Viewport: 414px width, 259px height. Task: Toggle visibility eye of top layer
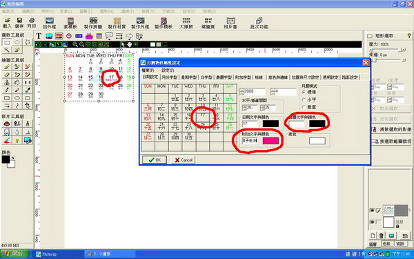(x=373, y=211)
